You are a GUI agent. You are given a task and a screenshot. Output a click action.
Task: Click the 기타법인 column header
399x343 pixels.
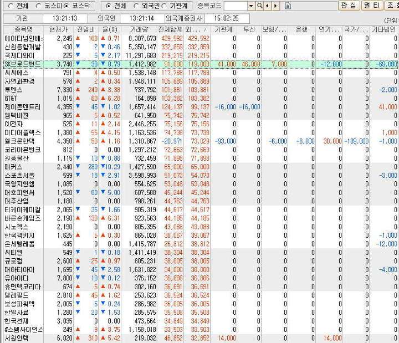[383, 29]
